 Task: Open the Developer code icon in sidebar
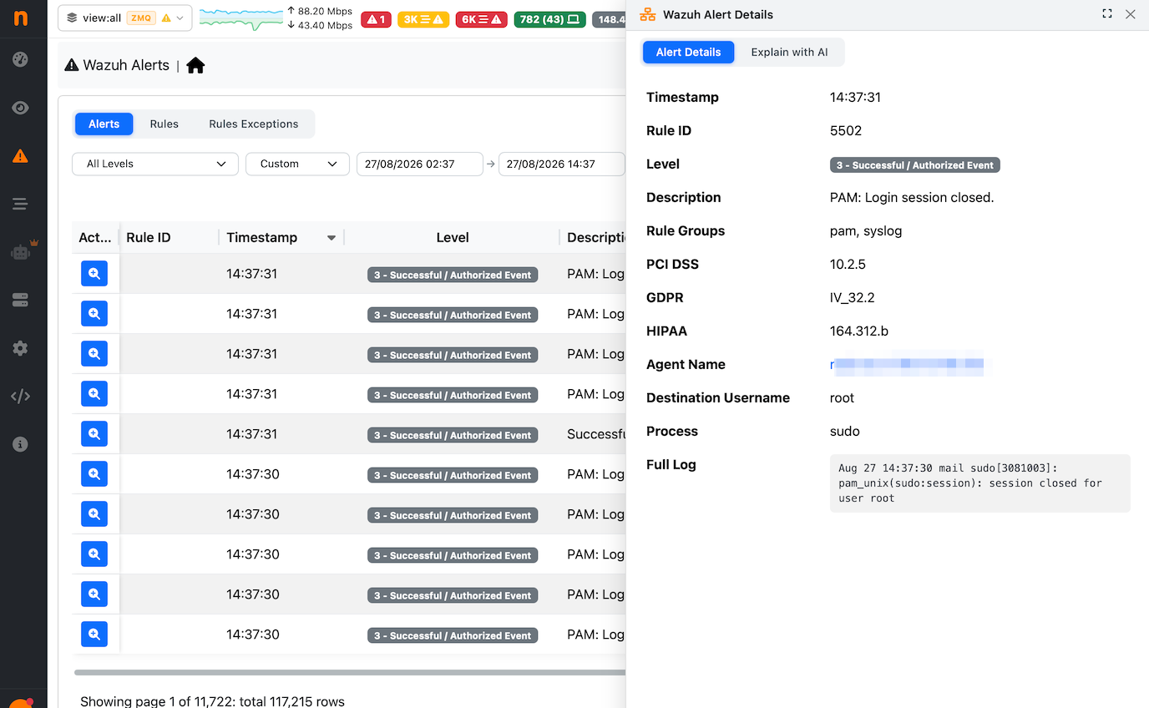pyautogui.click(x=21, y=396)
